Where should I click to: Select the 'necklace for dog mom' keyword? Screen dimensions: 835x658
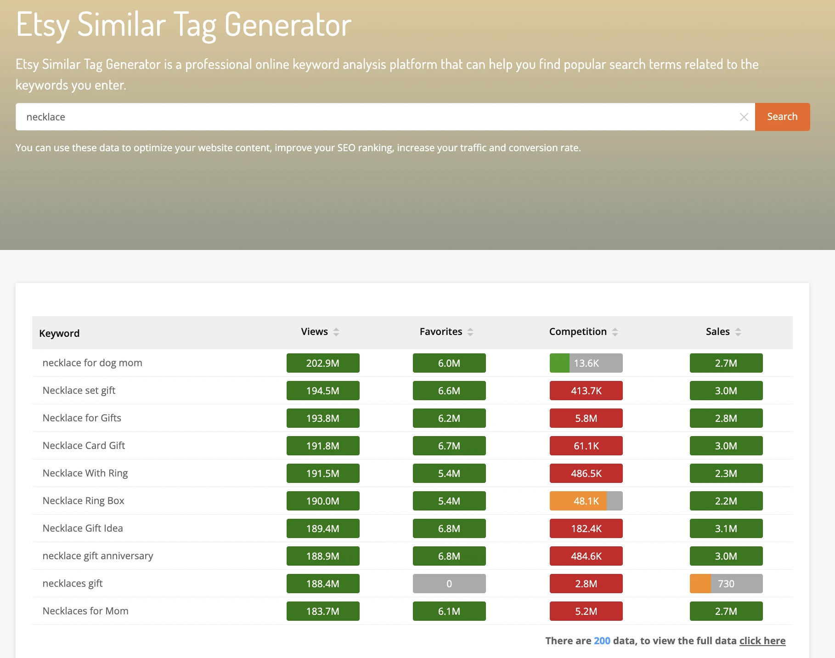[x=92, y=363]
